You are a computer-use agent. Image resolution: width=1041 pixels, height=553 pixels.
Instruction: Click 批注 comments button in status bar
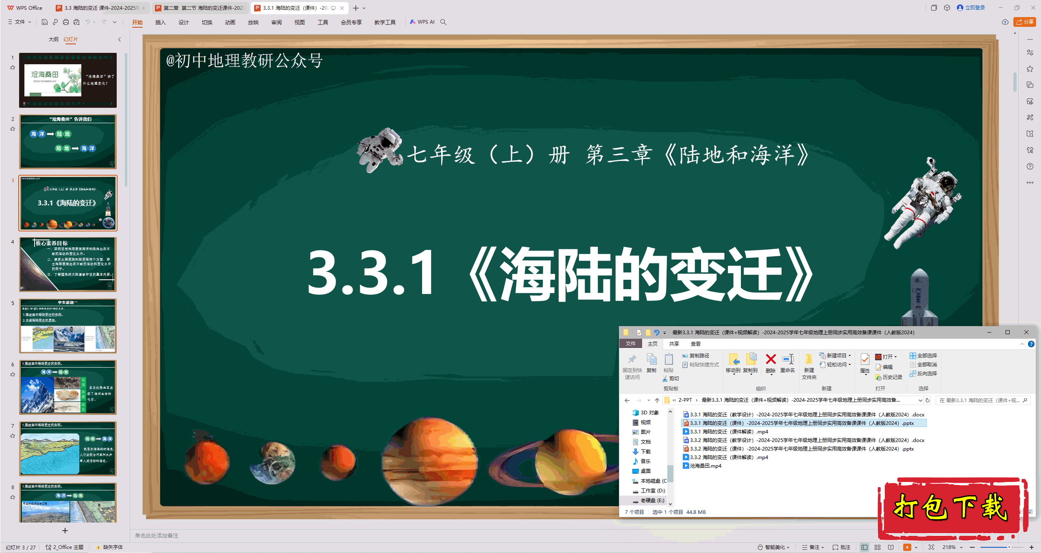point(842,547)
